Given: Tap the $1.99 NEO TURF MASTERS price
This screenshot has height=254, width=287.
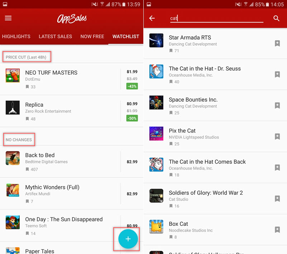Looking at the screenshot, I should tap(132, 72).
